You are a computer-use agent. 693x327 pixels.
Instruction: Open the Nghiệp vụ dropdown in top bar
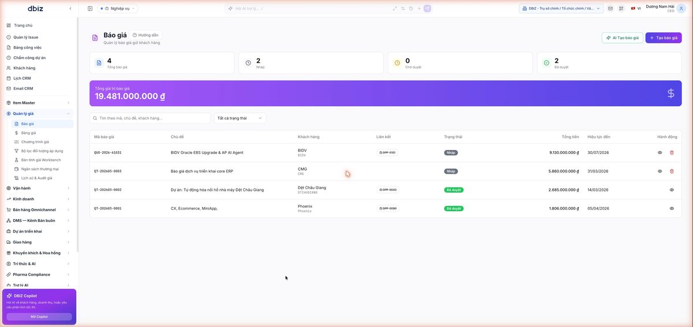point(118,9)
